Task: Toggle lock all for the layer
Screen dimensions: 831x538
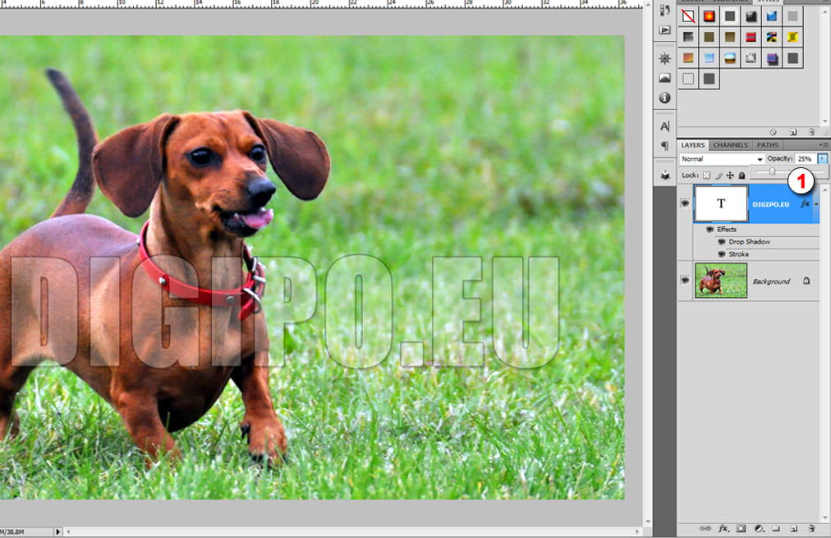Action: [741, 176]
